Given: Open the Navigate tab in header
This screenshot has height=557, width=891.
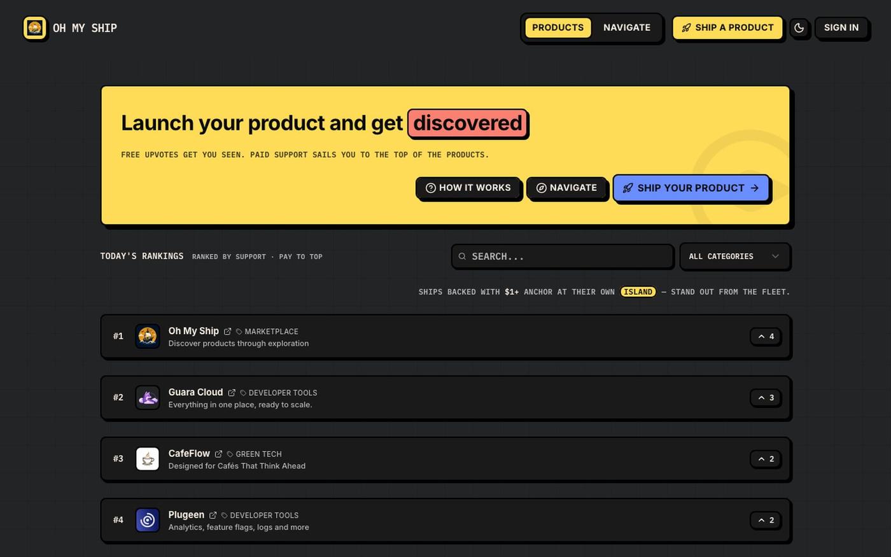Looking at the screenshot, I should coord(627,27).
